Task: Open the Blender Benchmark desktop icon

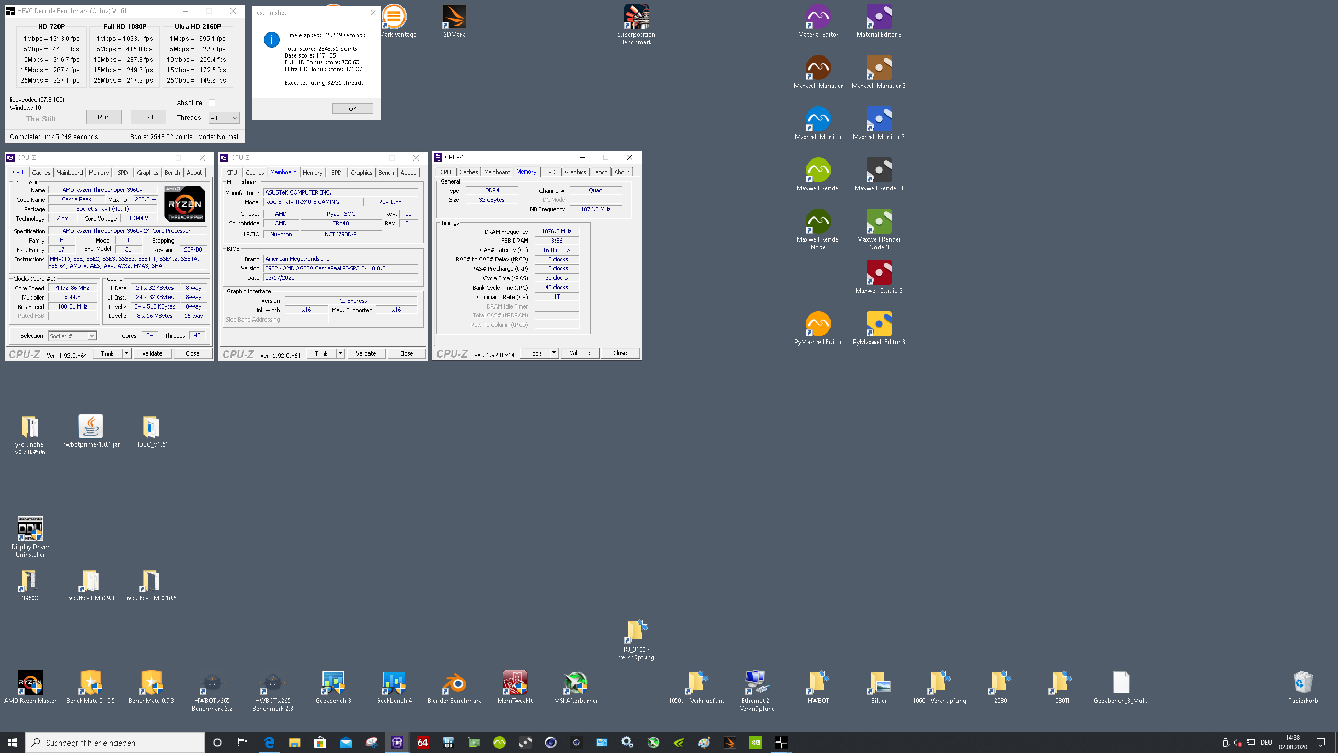Action: 454,687
